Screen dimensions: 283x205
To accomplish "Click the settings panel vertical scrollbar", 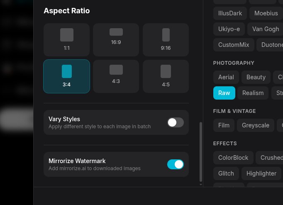I will click(201, 152).
